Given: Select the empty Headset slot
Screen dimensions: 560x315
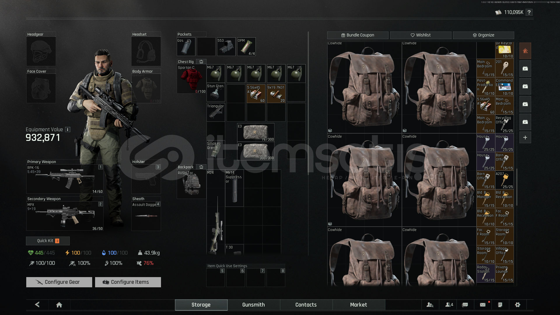Looking at the screenshot, I should coord(146,51).
